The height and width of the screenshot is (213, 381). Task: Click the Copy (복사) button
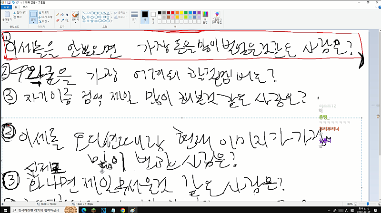tap(18, 17)
